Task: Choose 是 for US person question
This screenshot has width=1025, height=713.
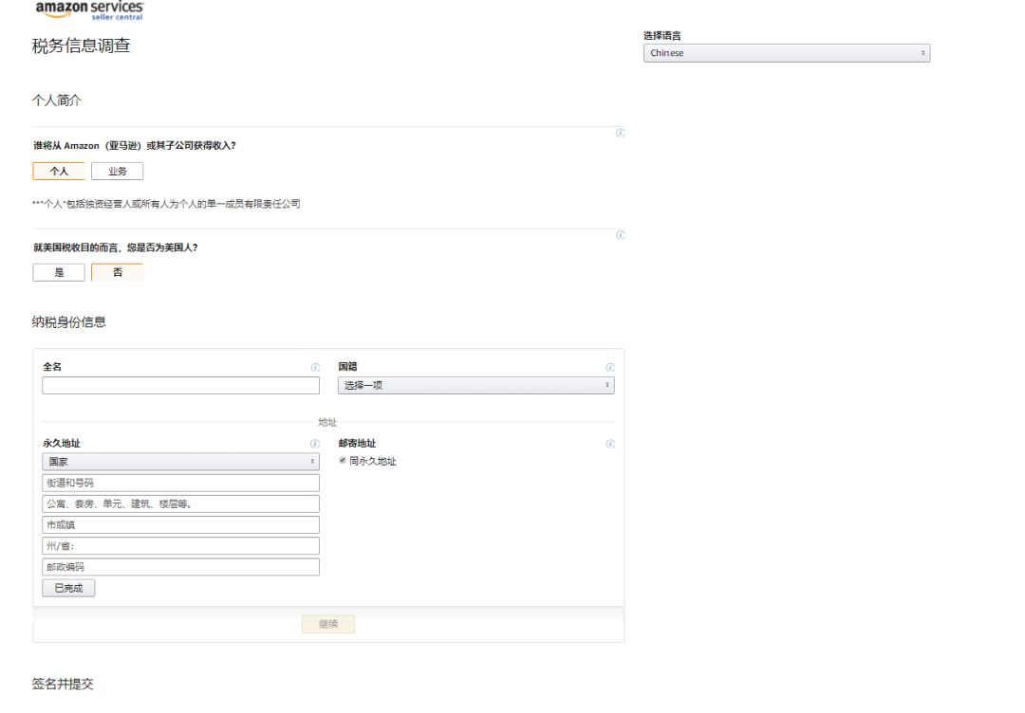Action: pos(59,272)
